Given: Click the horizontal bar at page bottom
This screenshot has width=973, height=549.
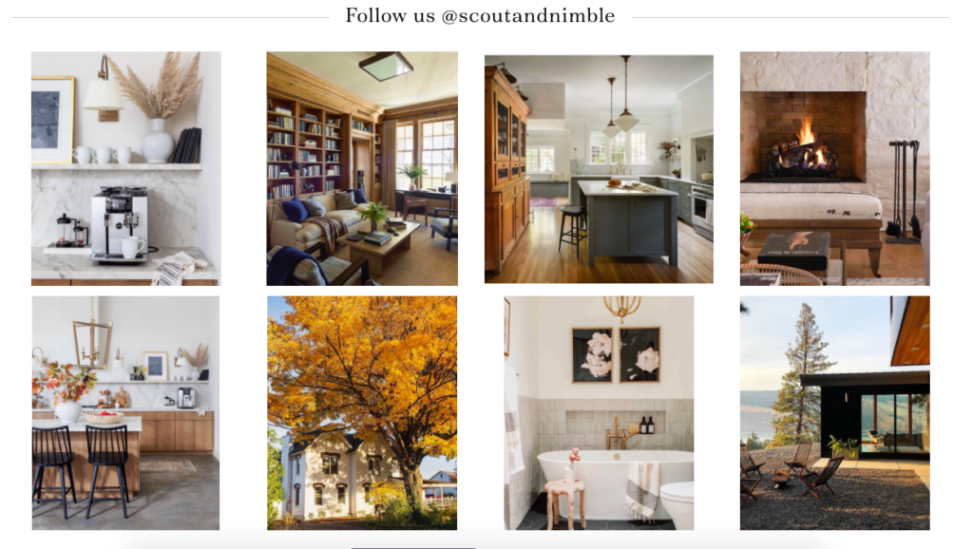Looking at the screenshot, I should click(x=413, y=548).
